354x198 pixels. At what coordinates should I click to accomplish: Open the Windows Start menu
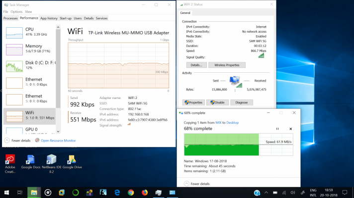[x=6, y=193]
